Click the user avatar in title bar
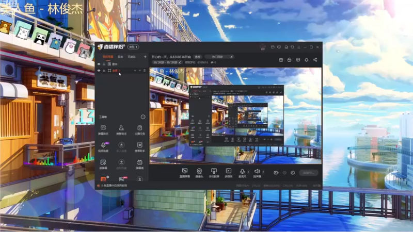The height and width of the screenshot is (232, 413). [x=263, y=47]
